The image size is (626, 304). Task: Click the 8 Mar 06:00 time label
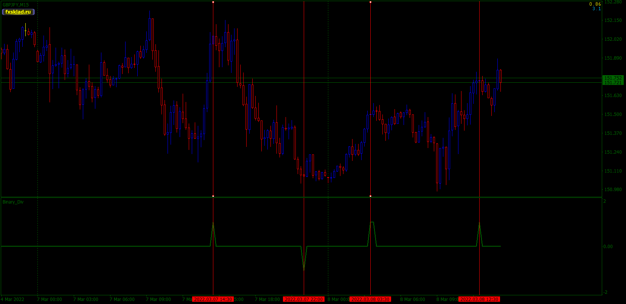[x=413, y=299]
